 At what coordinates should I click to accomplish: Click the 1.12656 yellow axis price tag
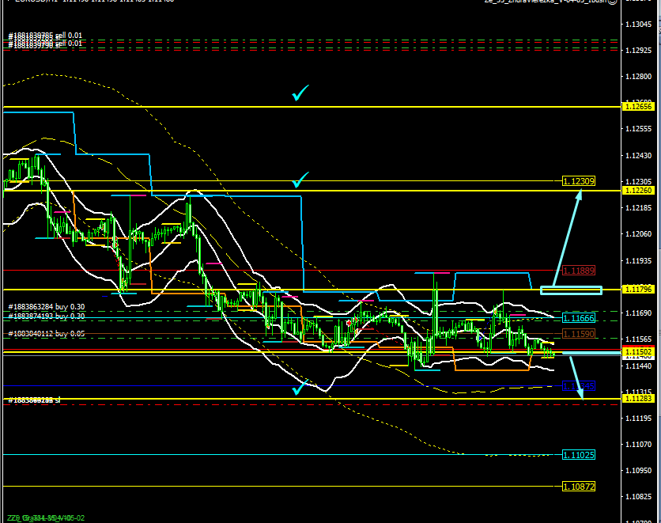click(638, 107)
